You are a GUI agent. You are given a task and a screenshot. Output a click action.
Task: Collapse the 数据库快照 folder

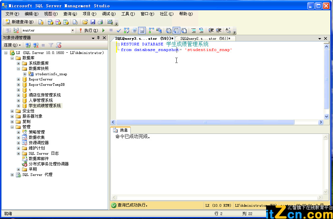pos(19,69)
